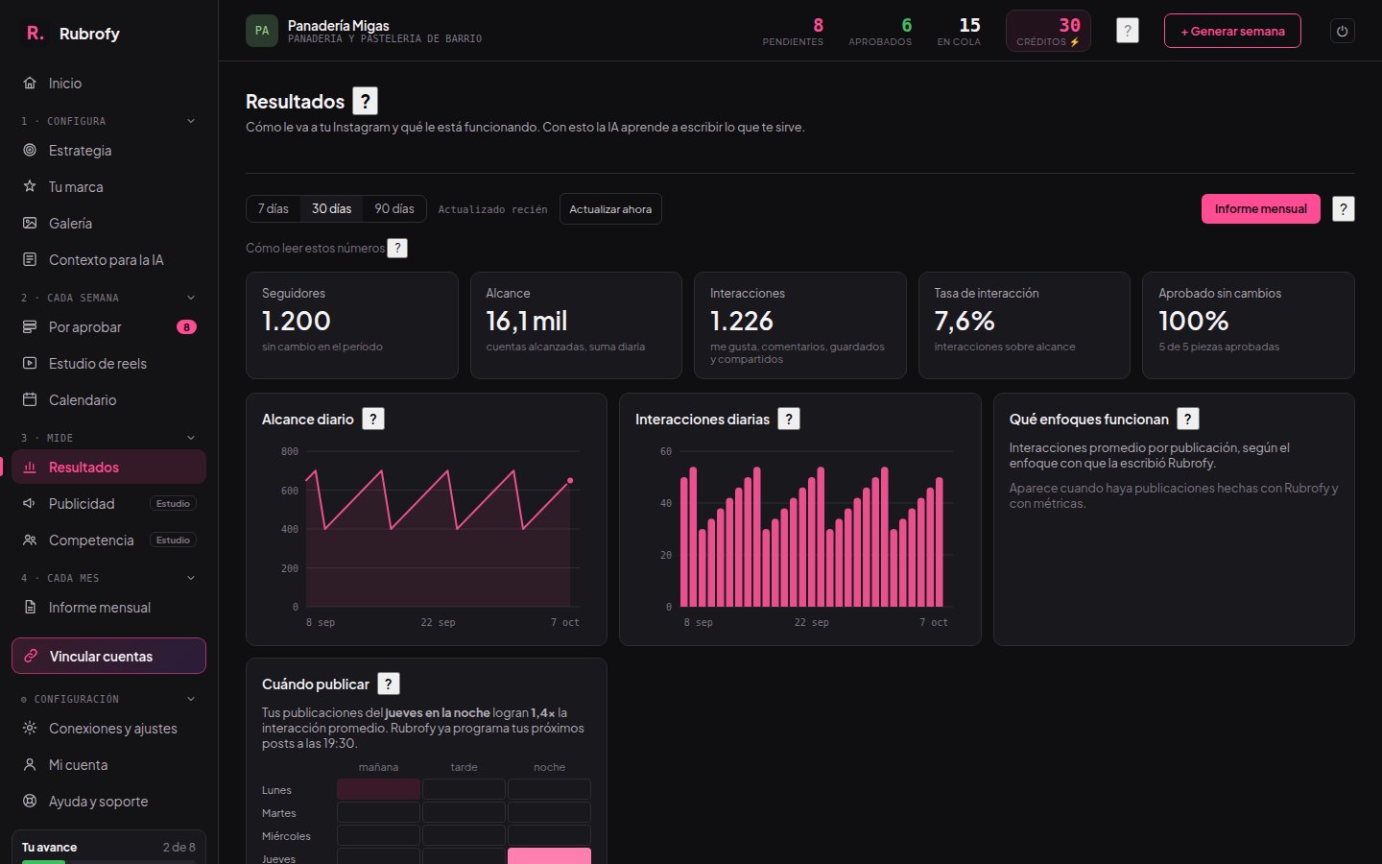The height and width of the screenshot is (864, 1382).
Task: Select the 30 días range
Action: pos(332,208)
